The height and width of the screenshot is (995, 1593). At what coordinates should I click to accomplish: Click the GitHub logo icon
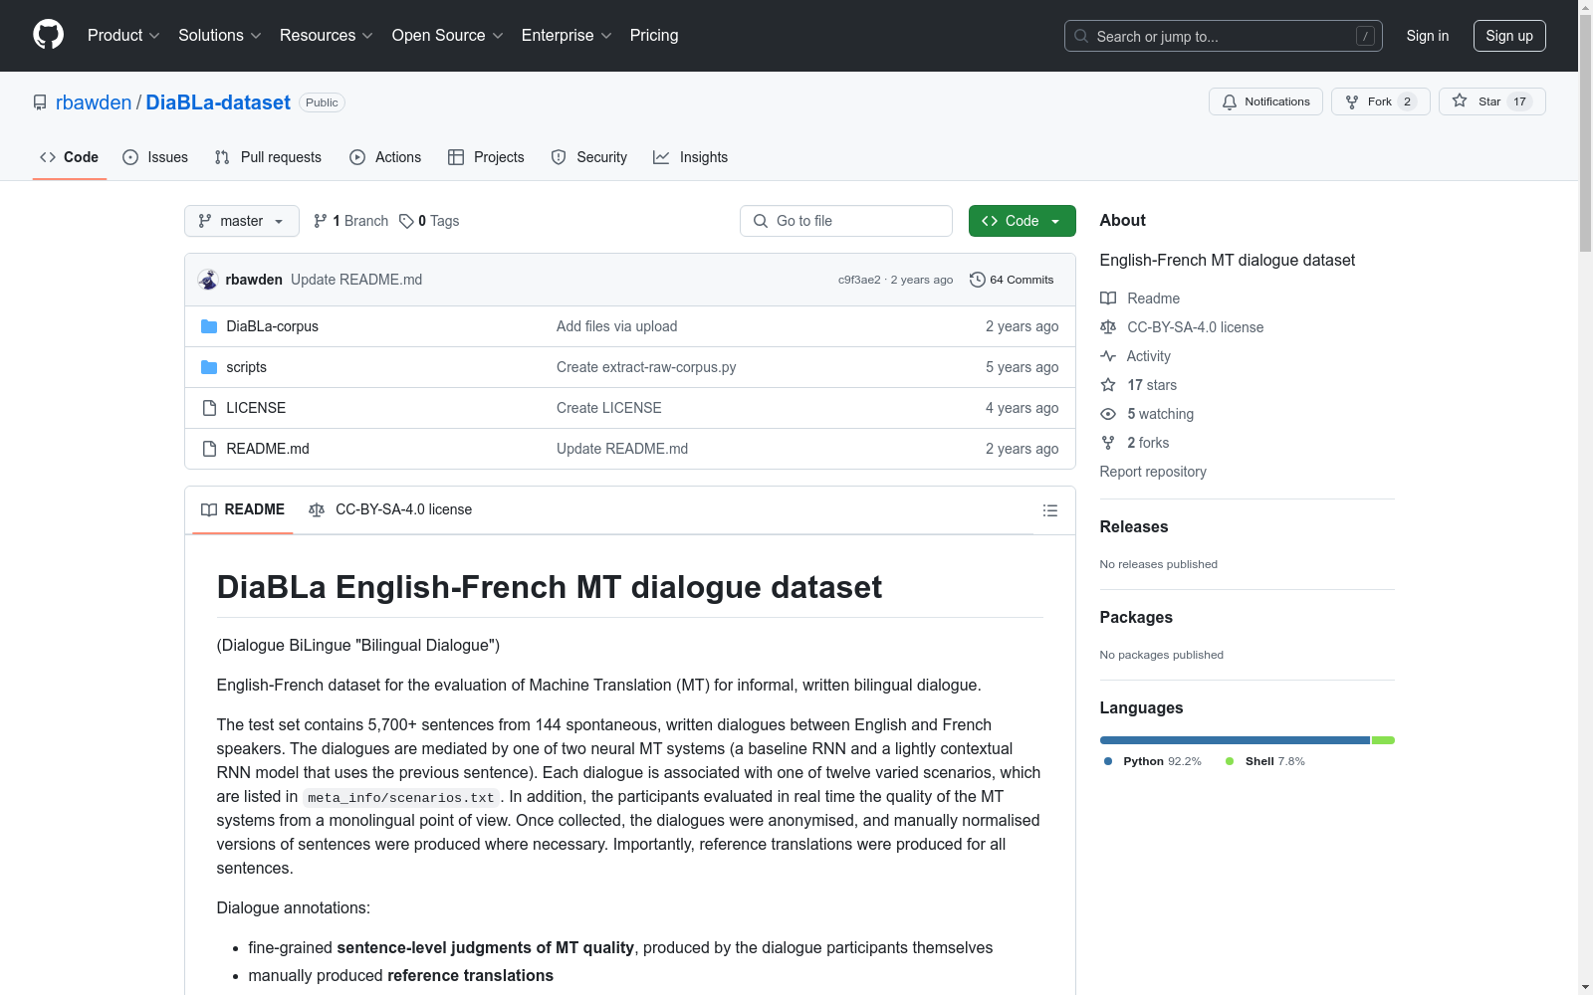(48, 35)
